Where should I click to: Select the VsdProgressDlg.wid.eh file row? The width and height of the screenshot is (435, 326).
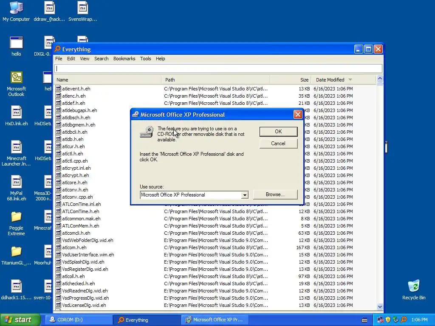(x=215, y=298)
